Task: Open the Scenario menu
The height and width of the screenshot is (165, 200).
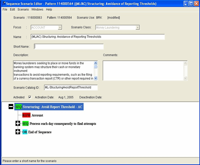Action: tap(23, 9)
